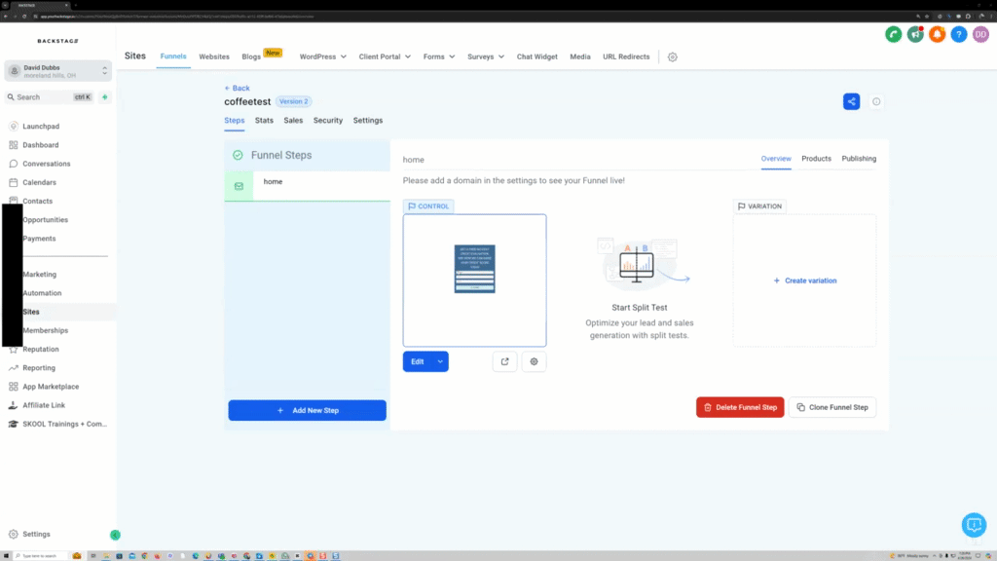Click the Create variation link
Image resolution: width=997 pixels, height=561 pixels.
click(x=805, y=280)
